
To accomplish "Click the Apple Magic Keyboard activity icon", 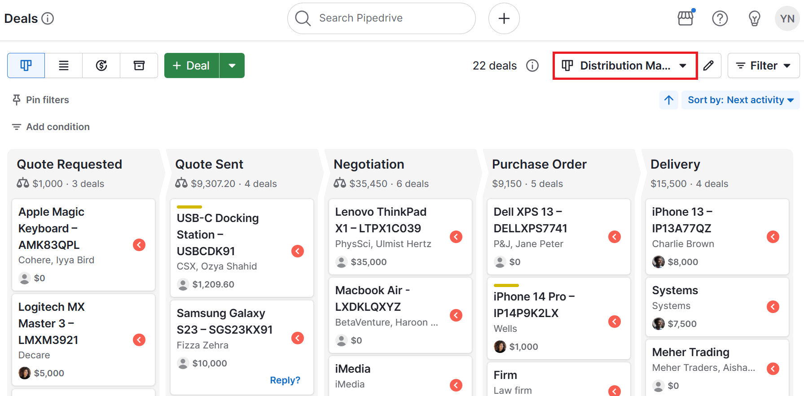I will [x=139, y=245].
